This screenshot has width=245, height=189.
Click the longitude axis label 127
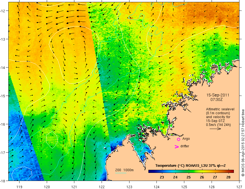pos(239,187)
